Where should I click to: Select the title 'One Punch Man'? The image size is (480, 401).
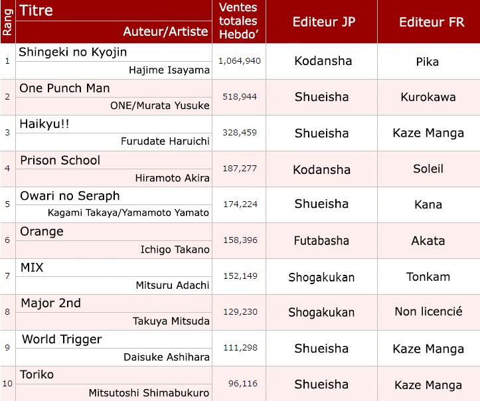[x=64, y=88]
